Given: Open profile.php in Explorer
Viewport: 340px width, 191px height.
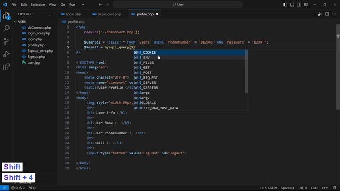Looking at the screenshot, I should click(36, 45).
